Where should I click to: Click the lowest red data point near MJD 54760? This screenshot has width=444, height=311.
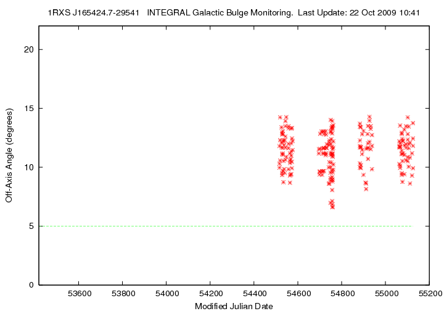pos(332,207)
